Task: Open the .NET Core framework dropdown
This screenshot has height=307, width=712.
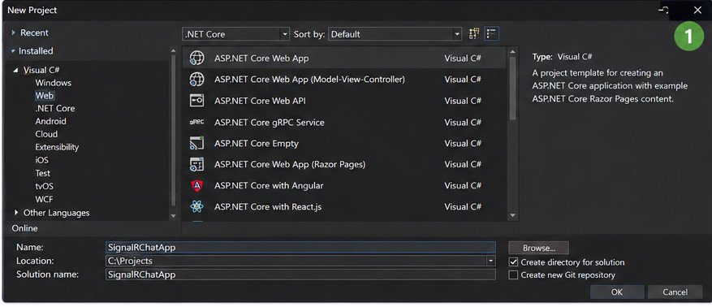Action: [x=235, y=34]
